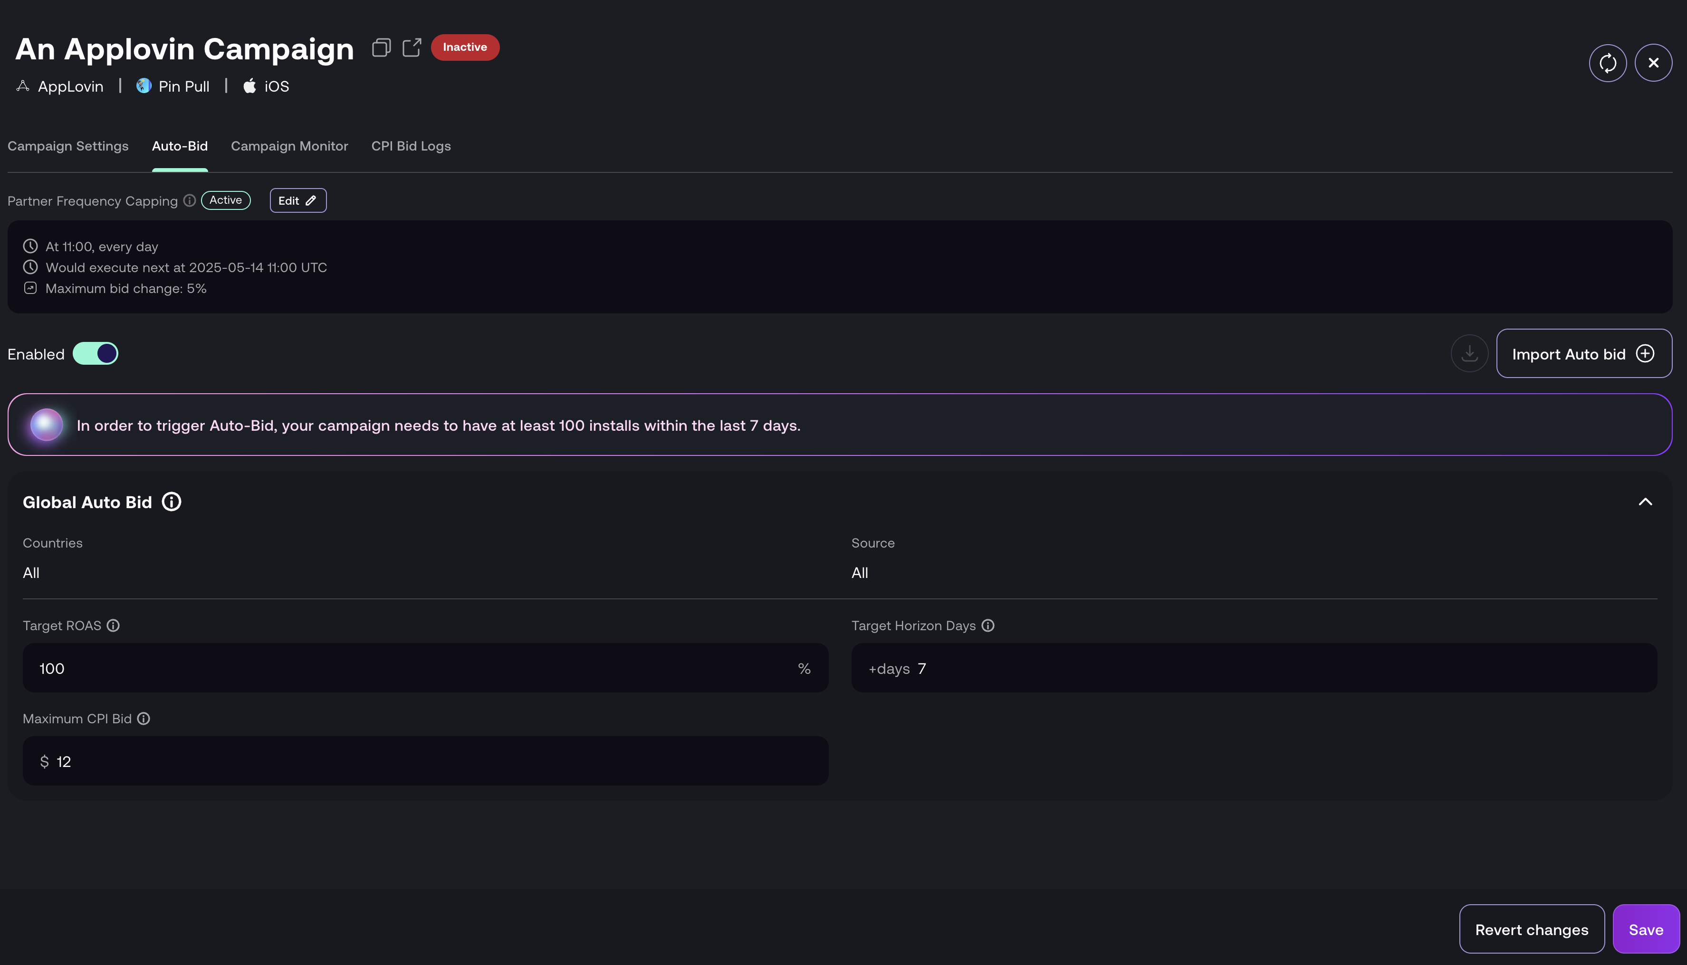The image size is (1687, 965).
Task: Click the Active frequency capping badge
Action: pos(225,200)
